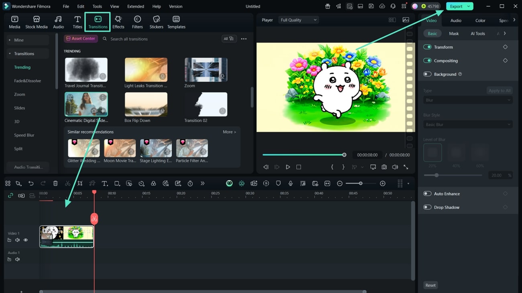Viewport: 522px width, 293px height.
Task: Expand more timeline tools with double chevron
Action: [202, 183]
